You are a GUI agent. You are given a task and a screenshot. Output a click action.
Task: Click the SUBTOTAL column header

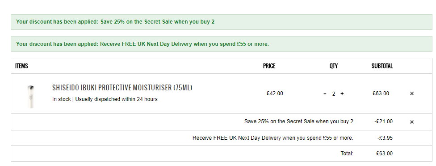coord(382,66)
